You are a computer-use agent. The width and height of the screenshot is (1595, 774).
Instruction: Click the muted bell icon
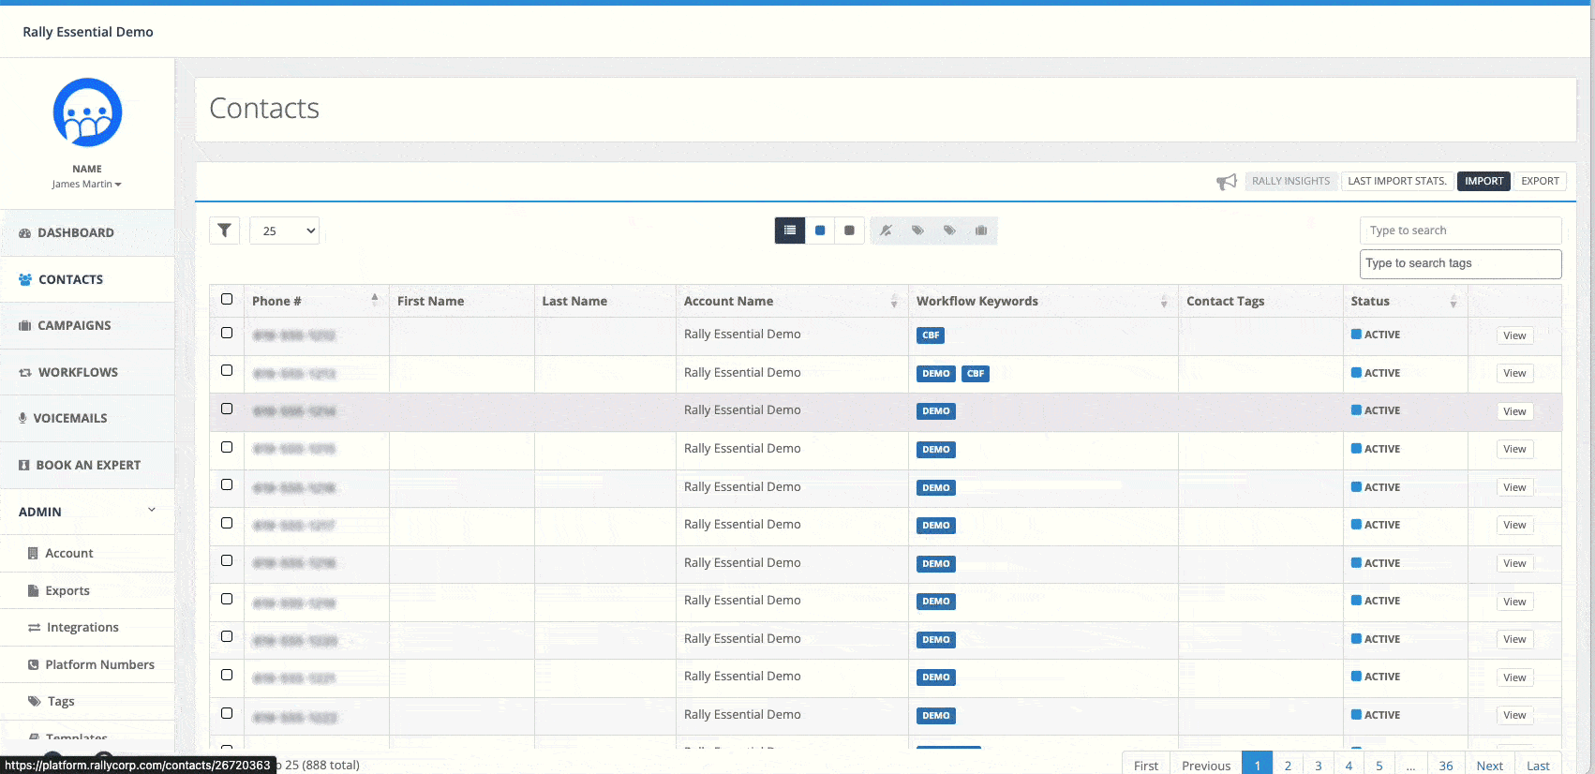point(886,231)
